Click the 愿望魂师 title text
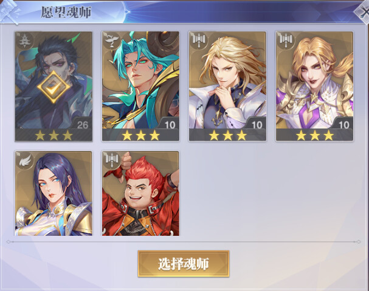The image size is (369, 291). tap(66, 12)
